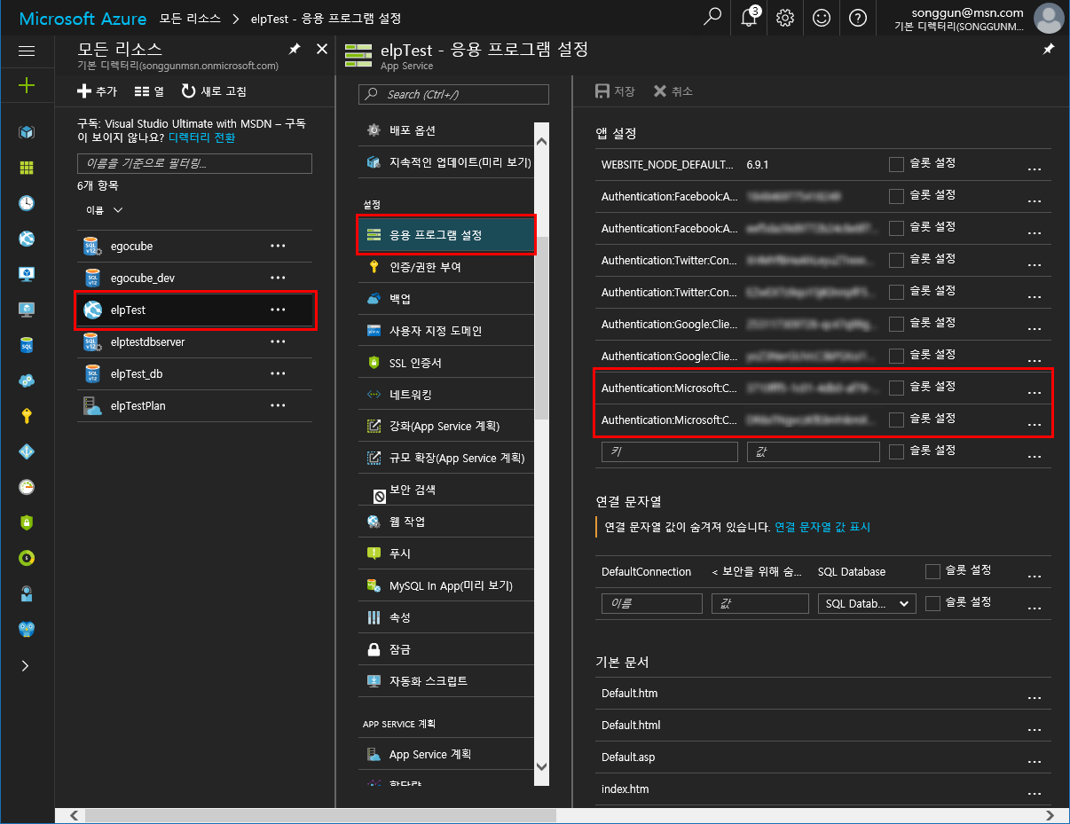This screenshot has width=1070, height=824.
Task: Click the Show connection string values link
Action: point(822,527)
